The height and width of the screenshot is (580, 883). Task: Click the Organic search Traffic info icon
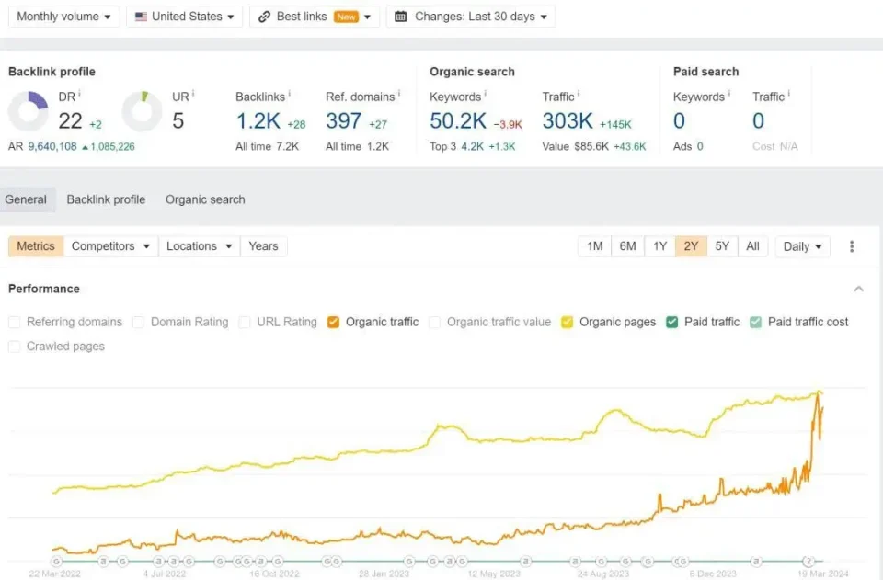[579, 93]
